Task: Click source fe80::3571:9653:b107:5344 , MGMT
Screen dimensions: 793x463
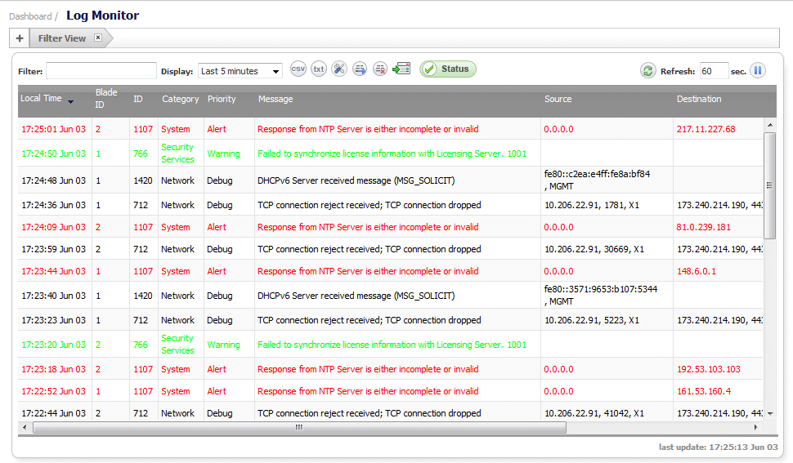Action: (600, 295)
